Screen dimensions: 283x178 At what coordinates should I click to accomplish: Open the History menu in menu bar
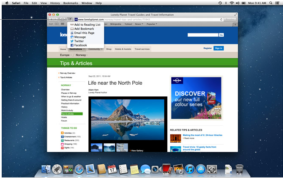pos(55,3)
